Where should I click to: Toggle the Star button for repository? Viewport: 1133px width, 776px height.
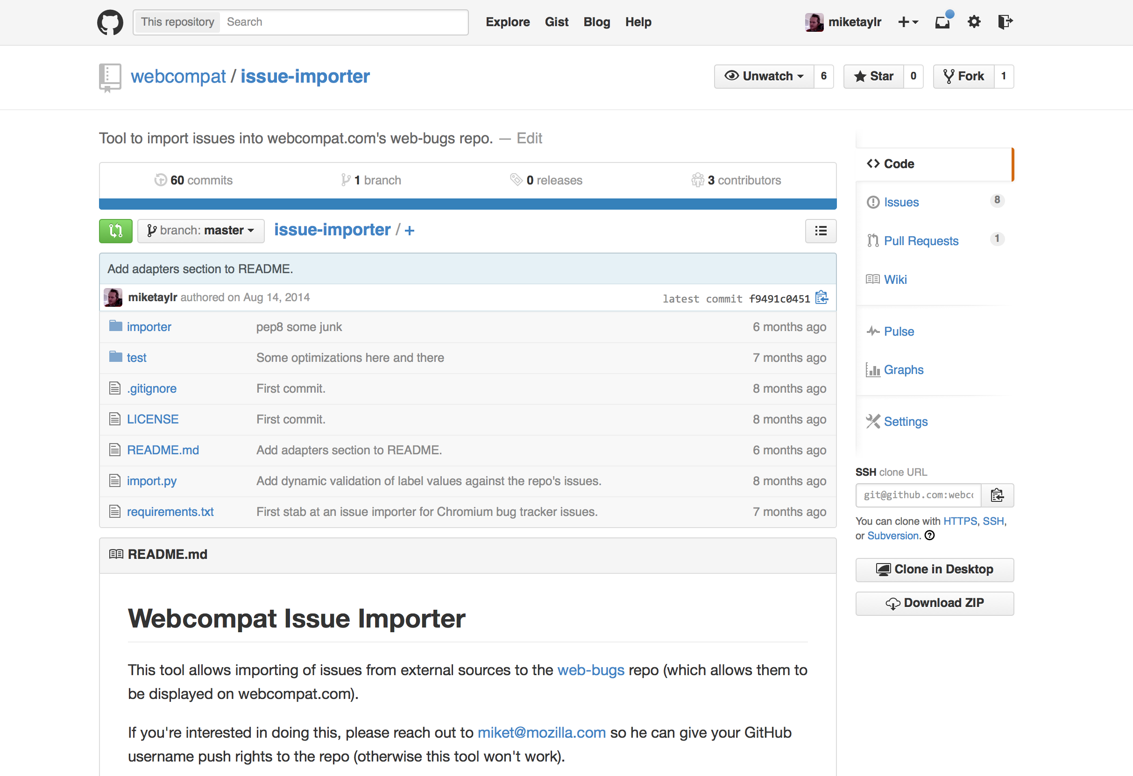pyautogui.click(x=874, y=77)
